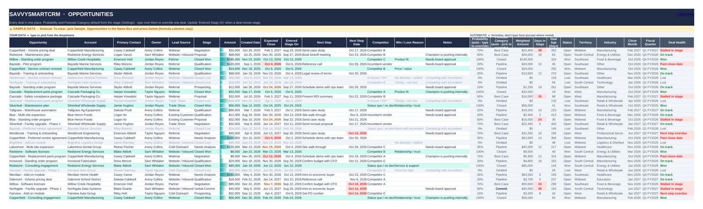Select the 'Oakmont School District' account cell

click(x=91, y=179)
